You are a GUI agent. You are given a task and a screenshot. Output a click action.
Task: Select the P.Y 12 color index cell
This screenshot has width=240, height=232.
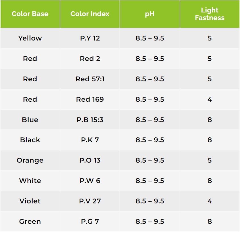90,38
